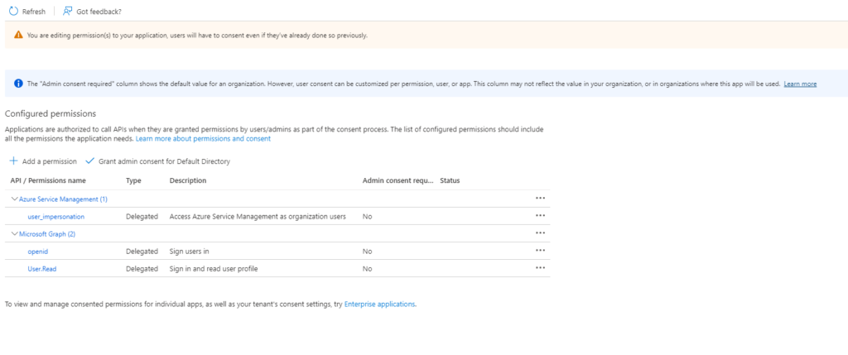This screenshot has width=848, height=355.
Task: Collapse the Azure Service Management group chevron
Action: [x=14, y=199]
